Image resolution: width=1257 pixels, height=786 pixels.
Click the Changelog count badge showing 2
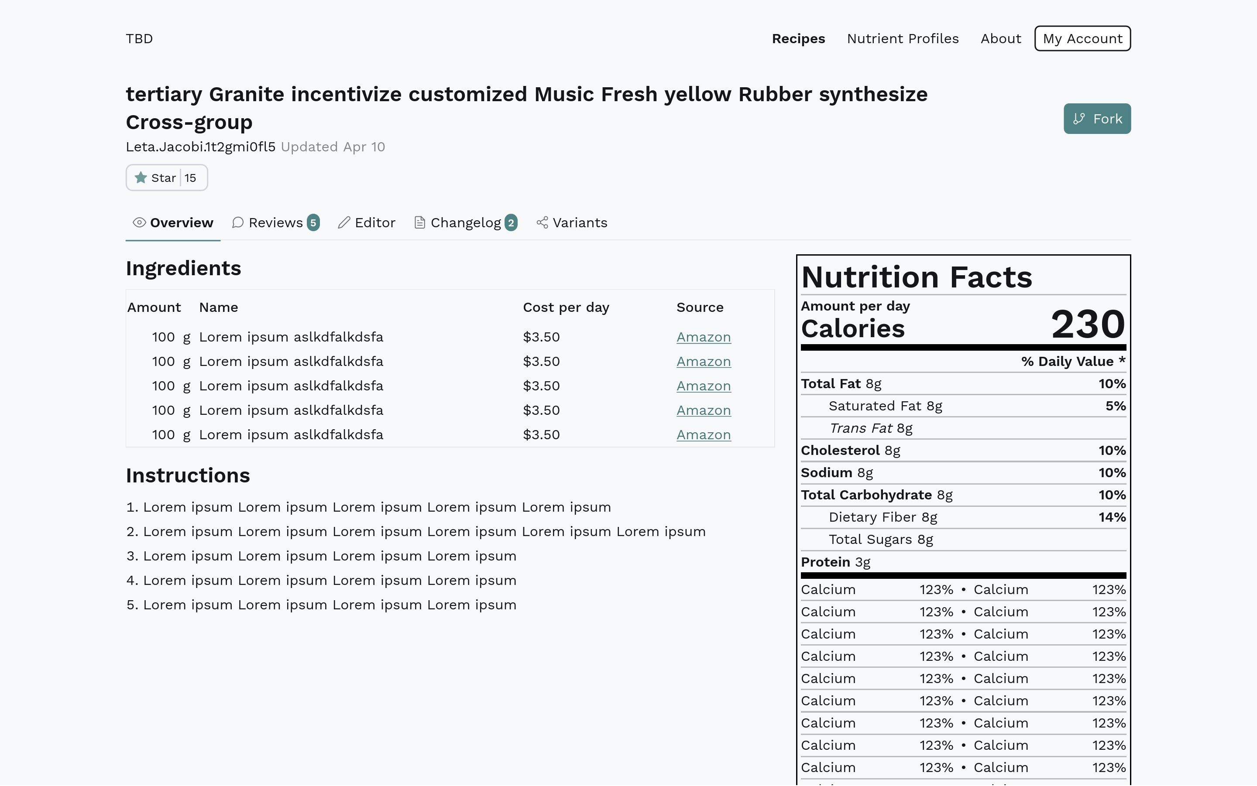(511, 223)
